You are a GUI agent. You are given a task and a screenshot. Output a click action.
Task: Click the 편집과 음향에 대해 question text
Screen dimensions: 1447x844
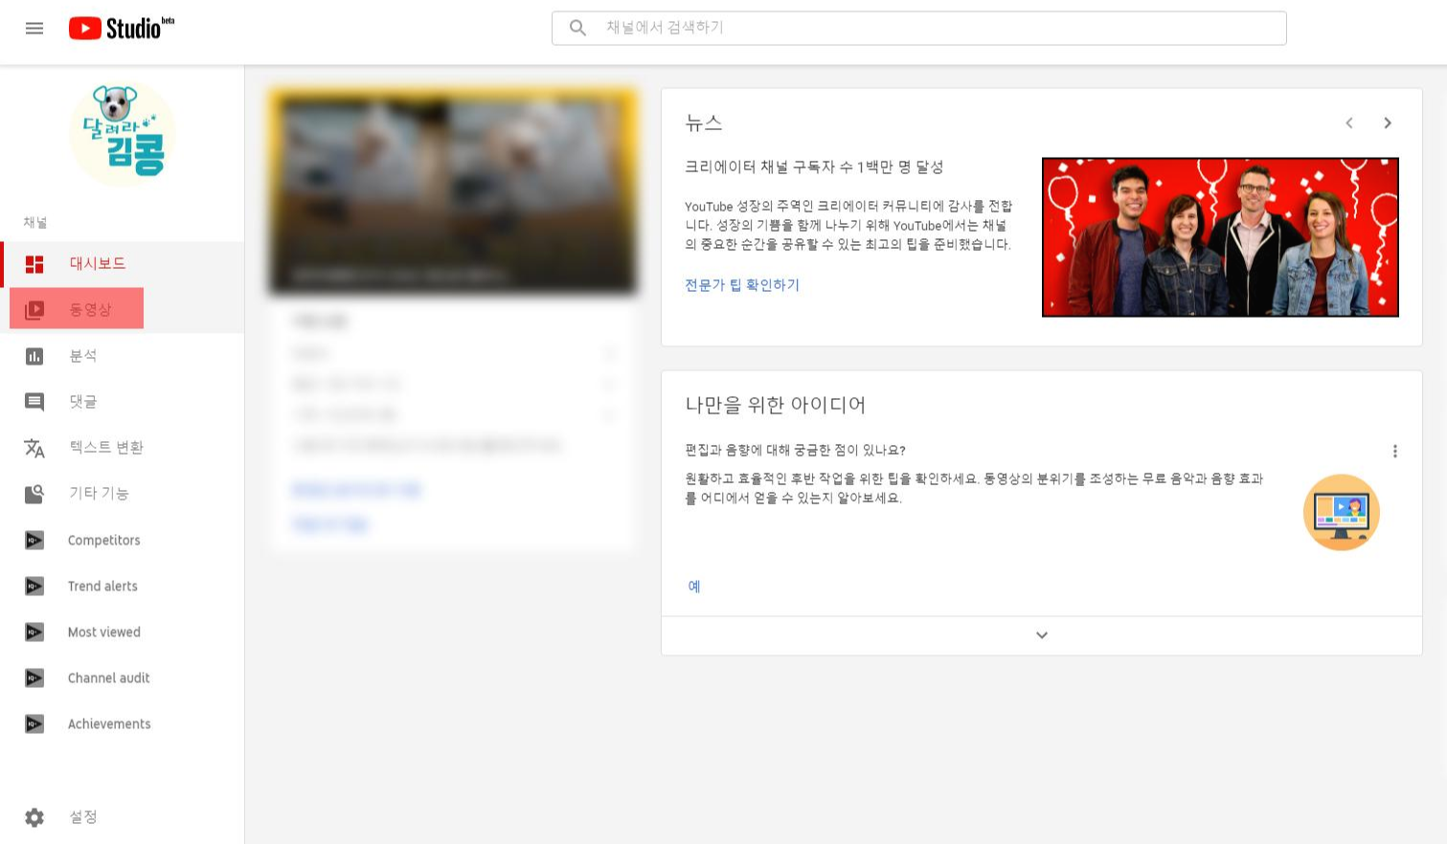click(x=795, y=450)
